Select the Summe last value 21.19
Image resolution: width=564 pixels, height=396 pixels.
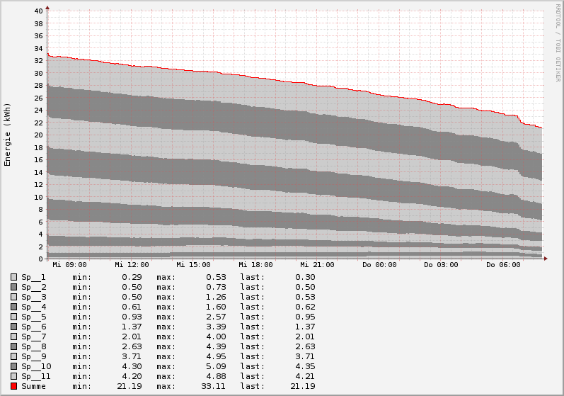303,386
